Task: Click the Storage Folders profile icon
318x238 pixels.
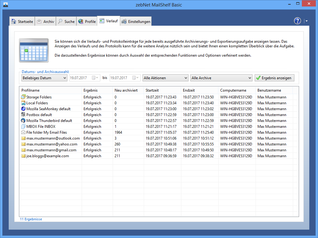Action: pos(23,97)
